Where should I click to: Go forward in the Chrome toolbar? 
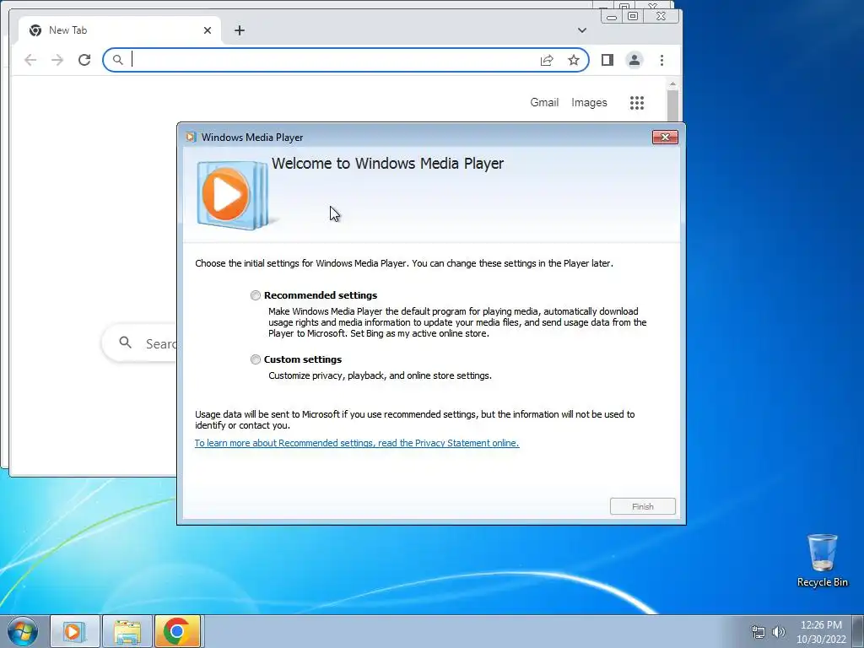tap(57, 60)
